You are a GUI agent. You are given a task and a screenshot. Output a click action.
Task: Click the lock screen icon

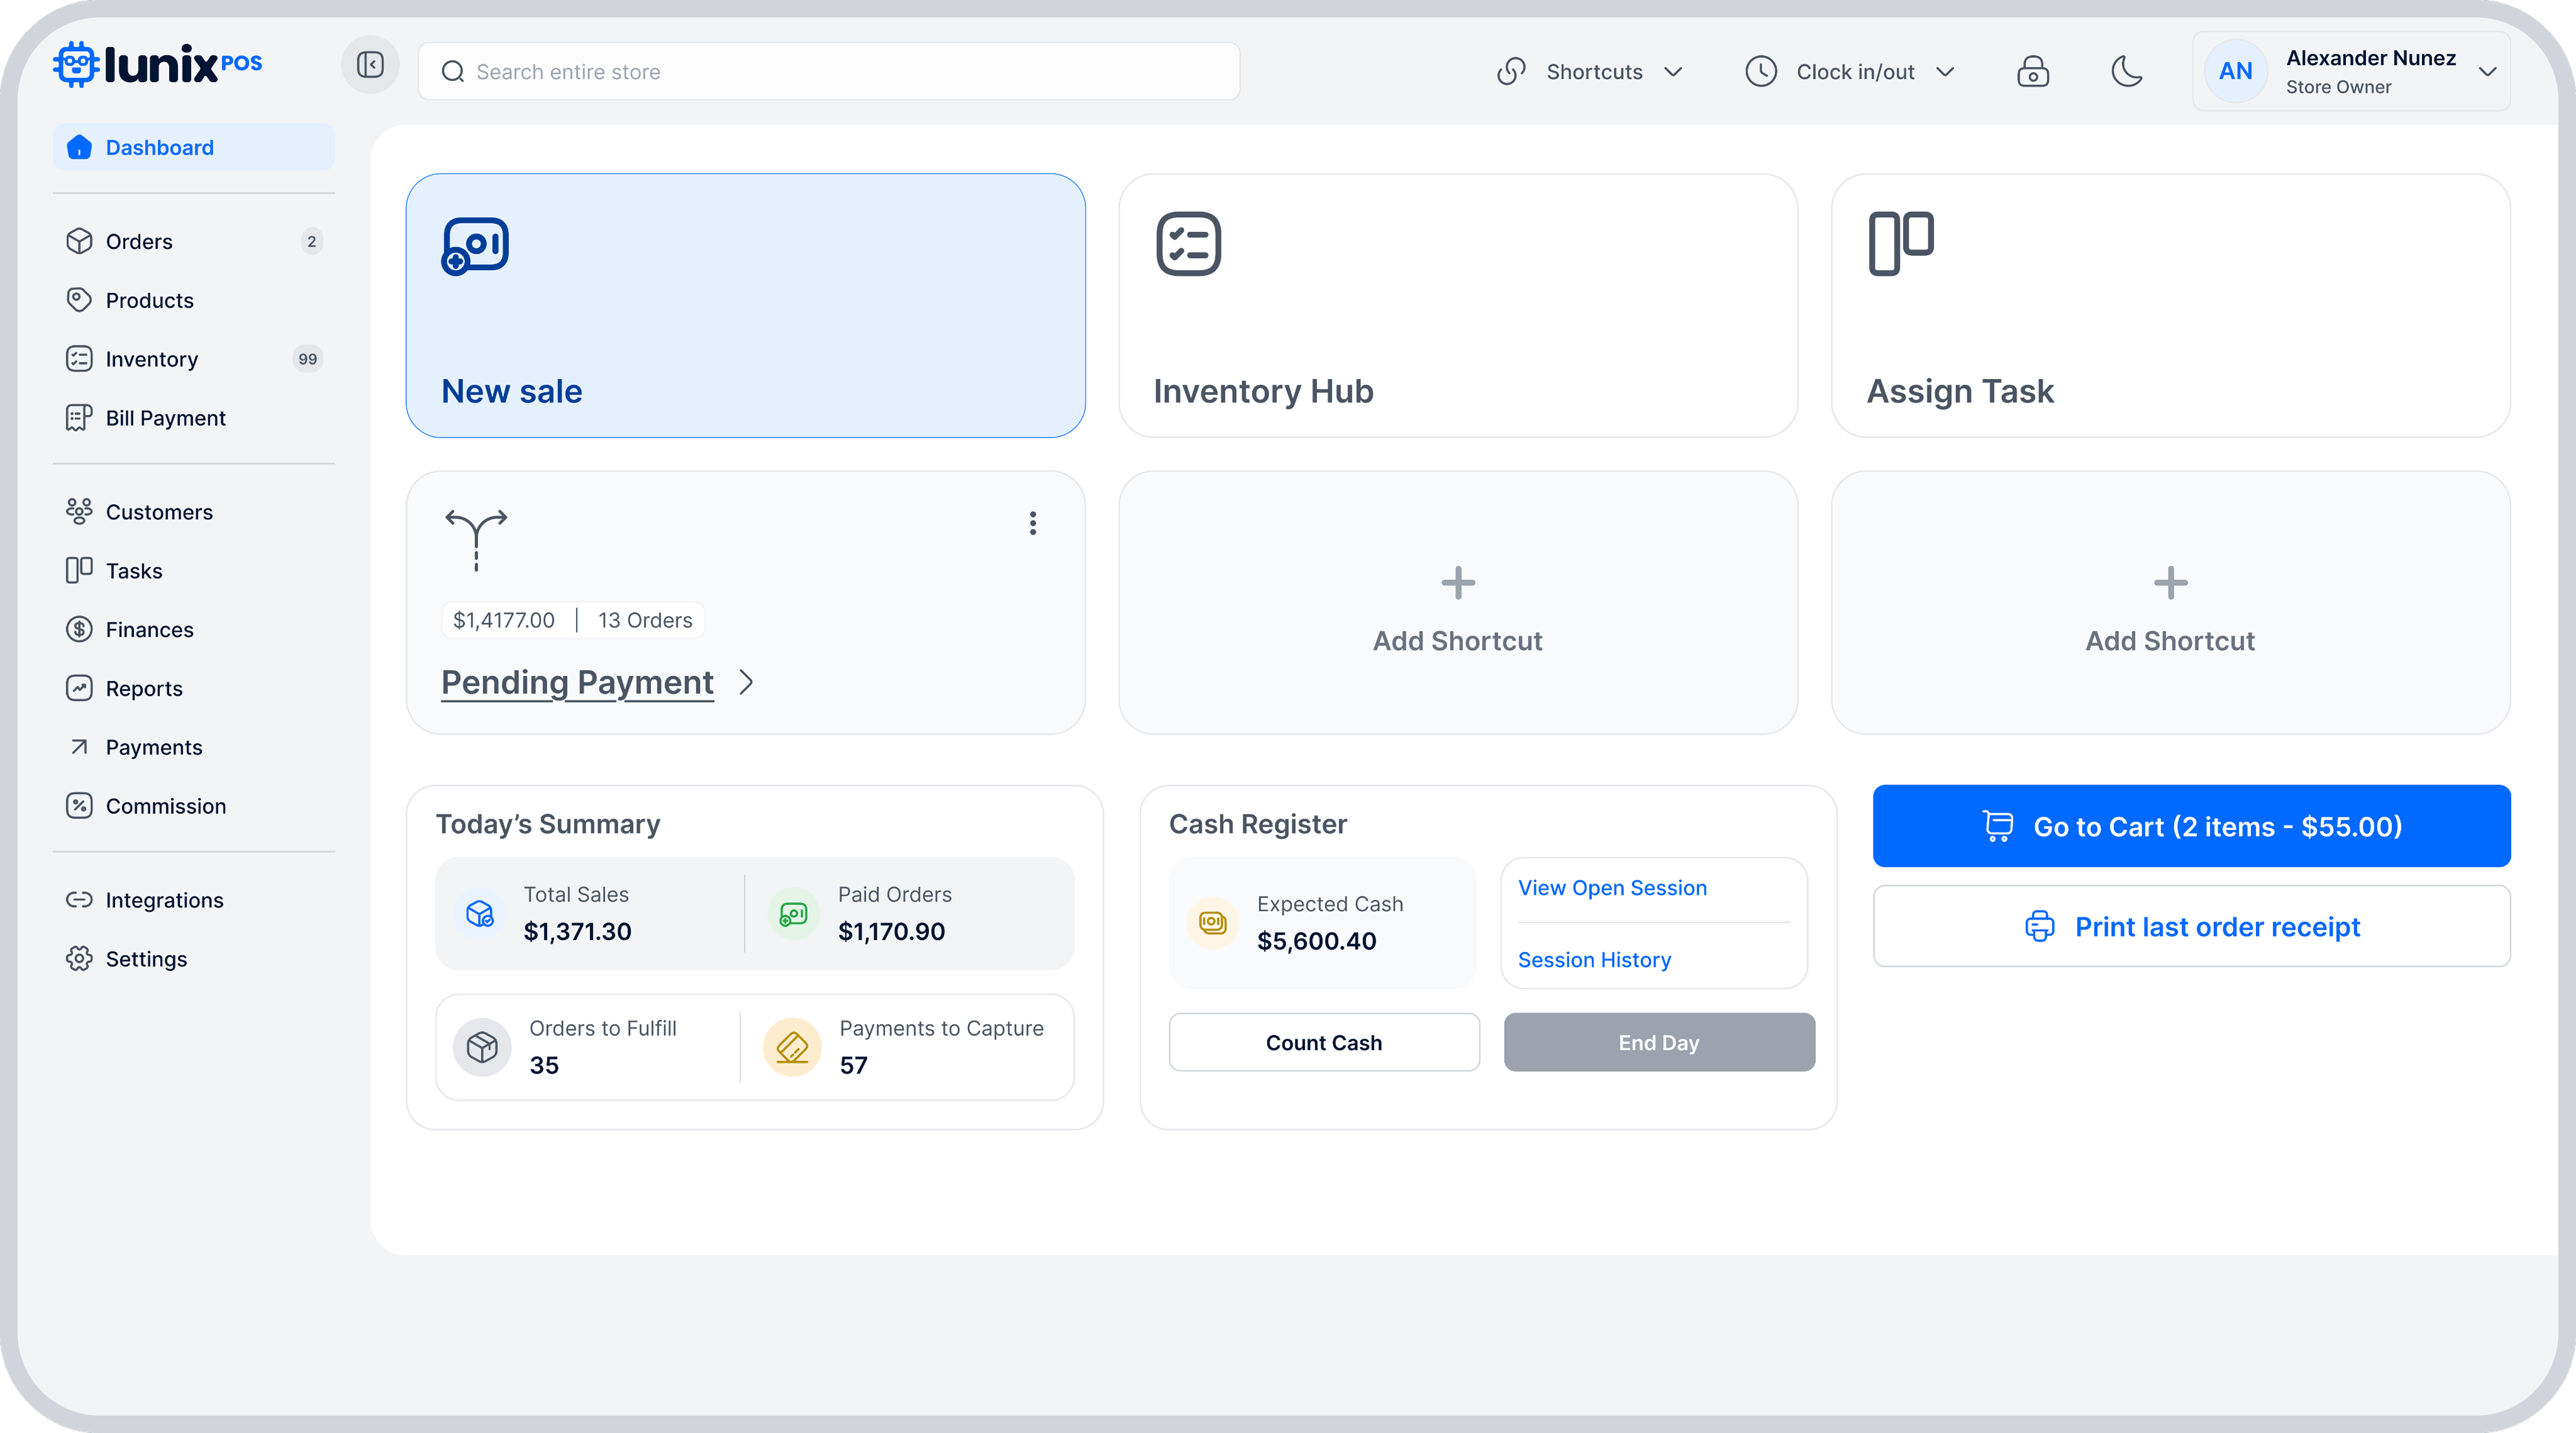[x=2032, y=72]
